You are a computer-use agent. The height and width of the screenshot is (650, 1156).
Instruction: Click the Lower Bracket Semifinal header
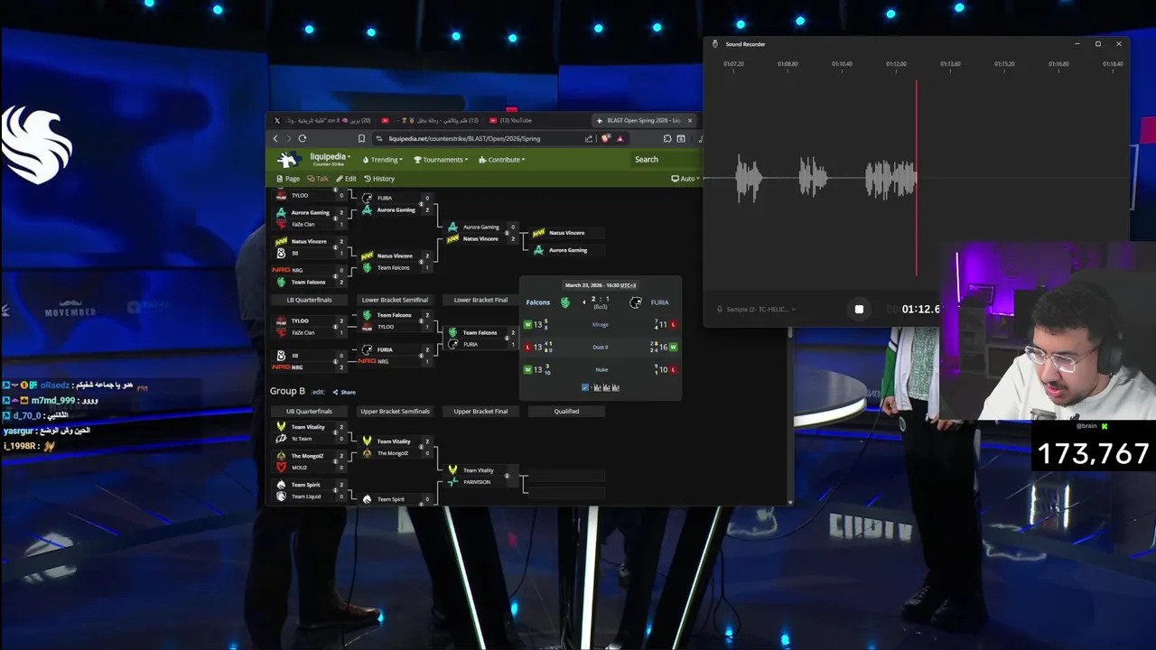395,300
